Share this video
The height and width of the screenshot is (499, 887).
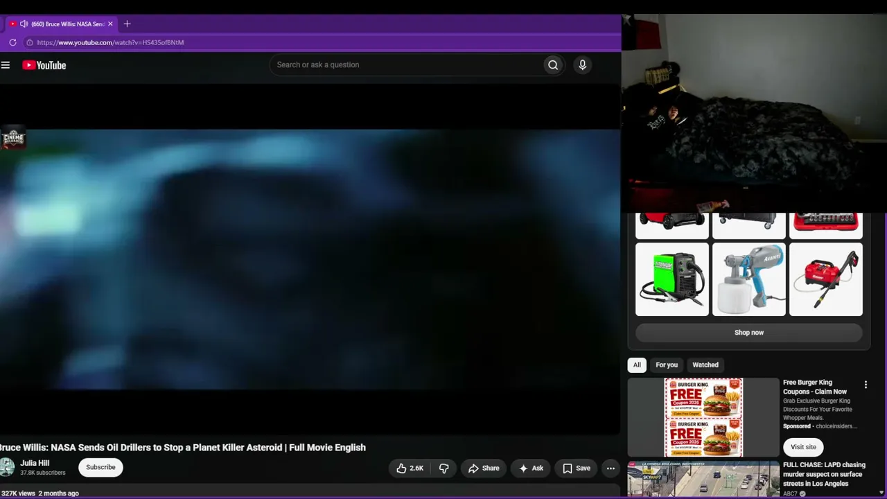pyautogui.click(x=484, y=469)
